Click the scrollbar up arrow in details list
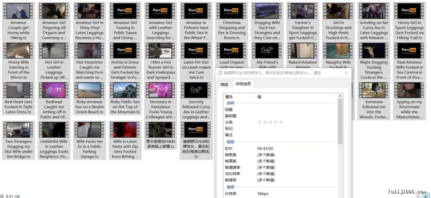This screenshot has height=198, width=431. [340, 96]
